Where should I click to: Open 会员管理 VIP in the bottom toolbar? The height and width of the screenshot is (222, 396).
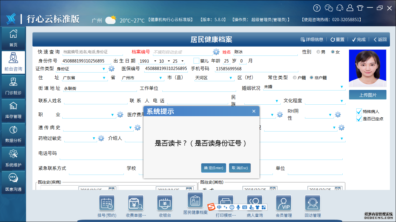click(284, 206)
